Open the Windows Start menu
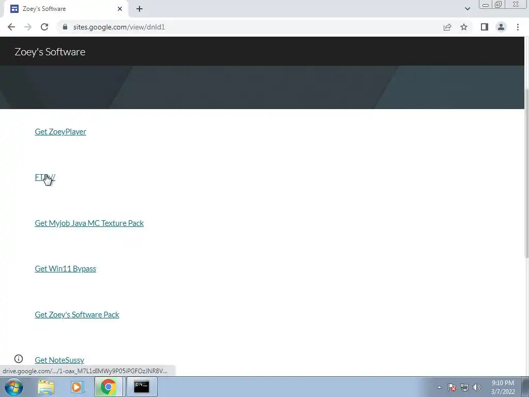This screenshot has height=397, width=529. 14,387
